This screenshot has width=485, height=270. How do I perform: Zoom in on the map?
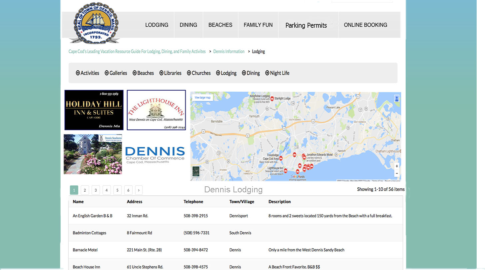click(x=396, y=166)
